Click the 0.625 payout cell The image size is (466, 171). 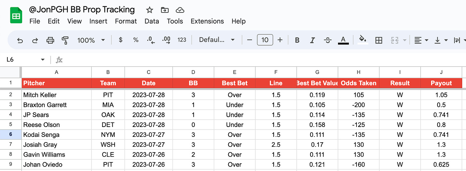click(441, 165)
